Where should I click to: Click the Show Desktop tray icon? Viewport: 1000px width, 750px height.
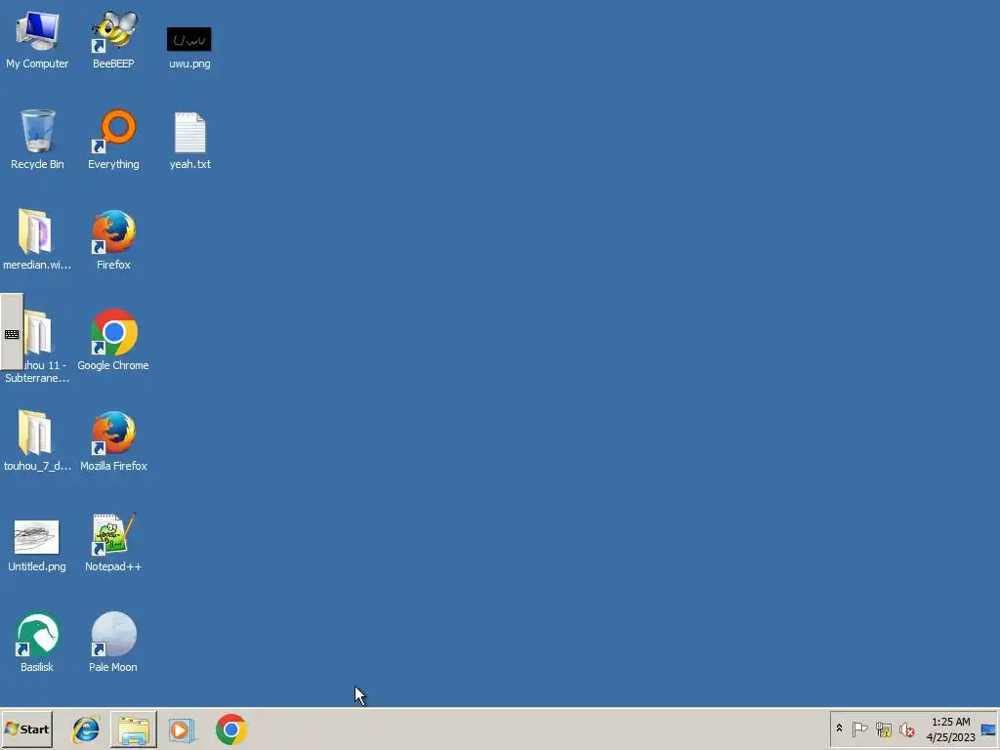point(988,729)
